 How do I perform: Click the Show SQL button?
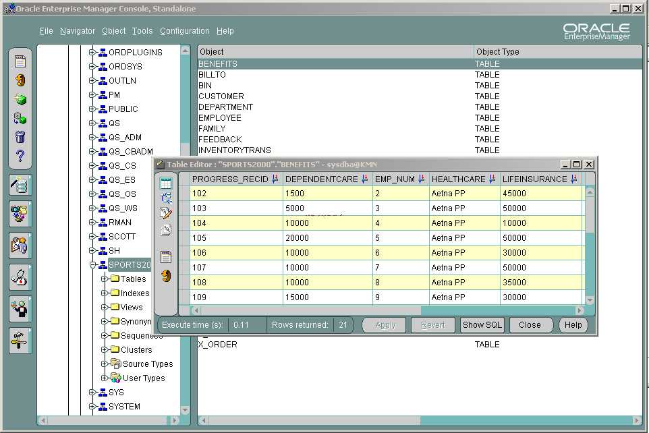482,325
